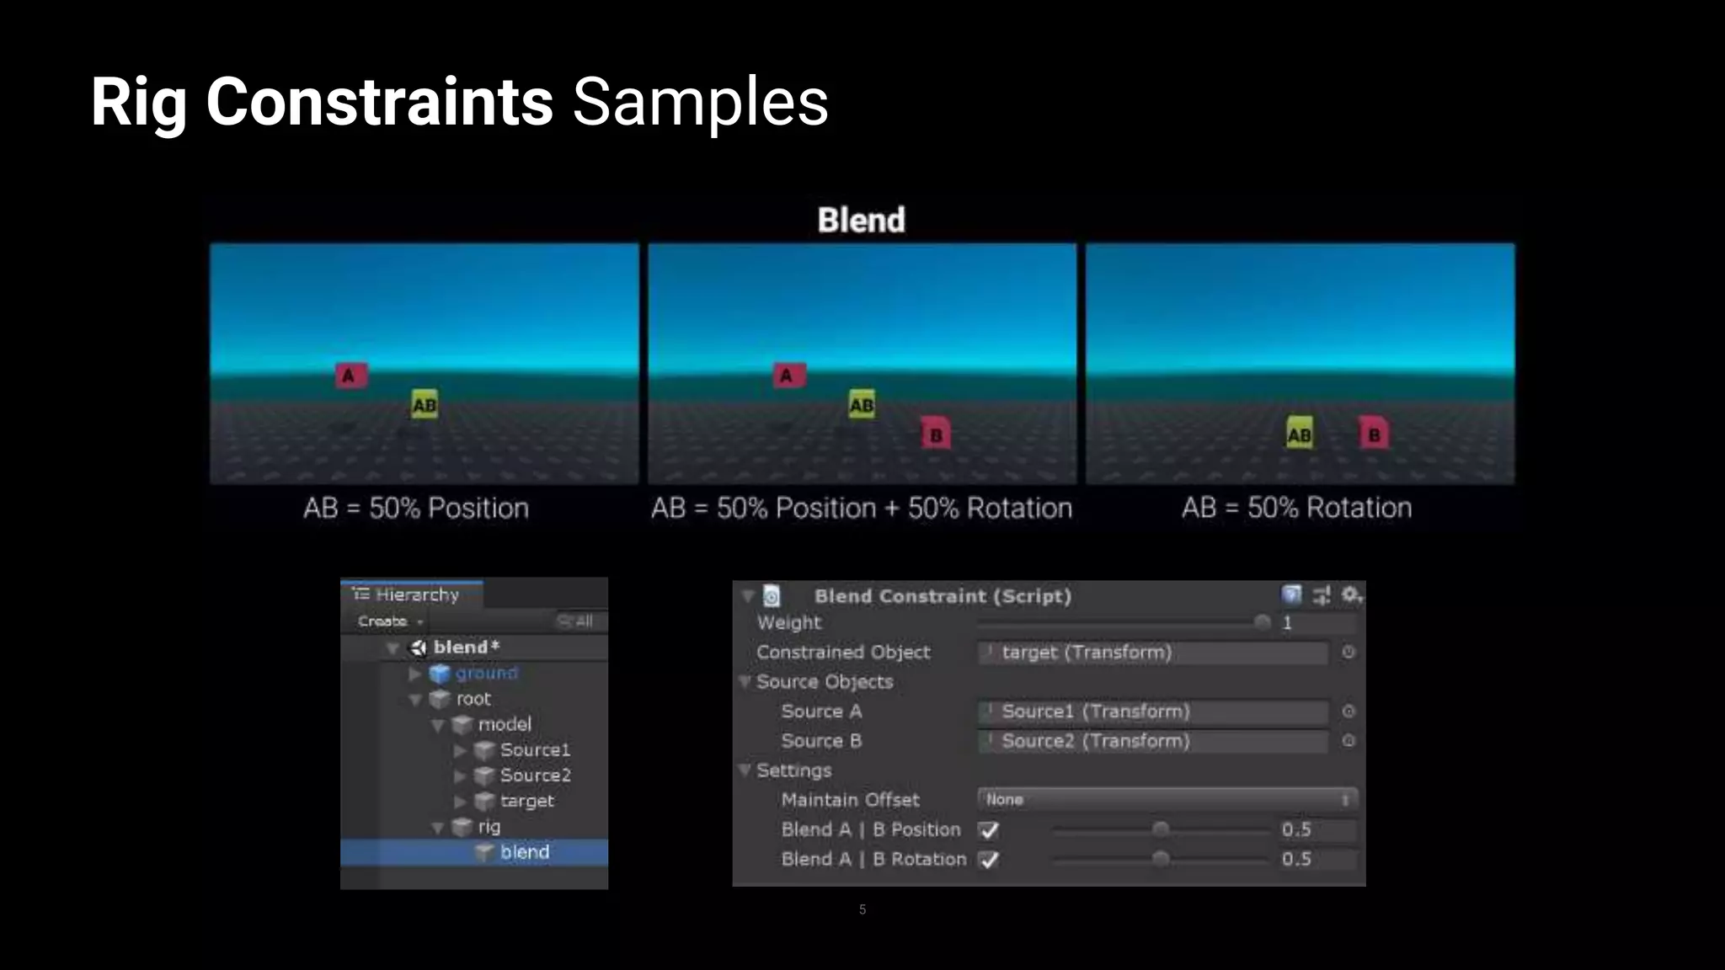Screen dimensions: 1725x970
Task: Click the Blend Rotation 0.5 value field
Action: point(1317,860)
